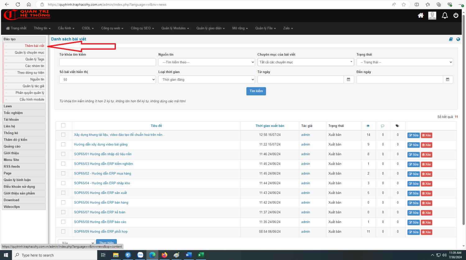Click the Từ khóa tìm kiếm text field
This screenshot has width=466, height=260.
point(107,62)
